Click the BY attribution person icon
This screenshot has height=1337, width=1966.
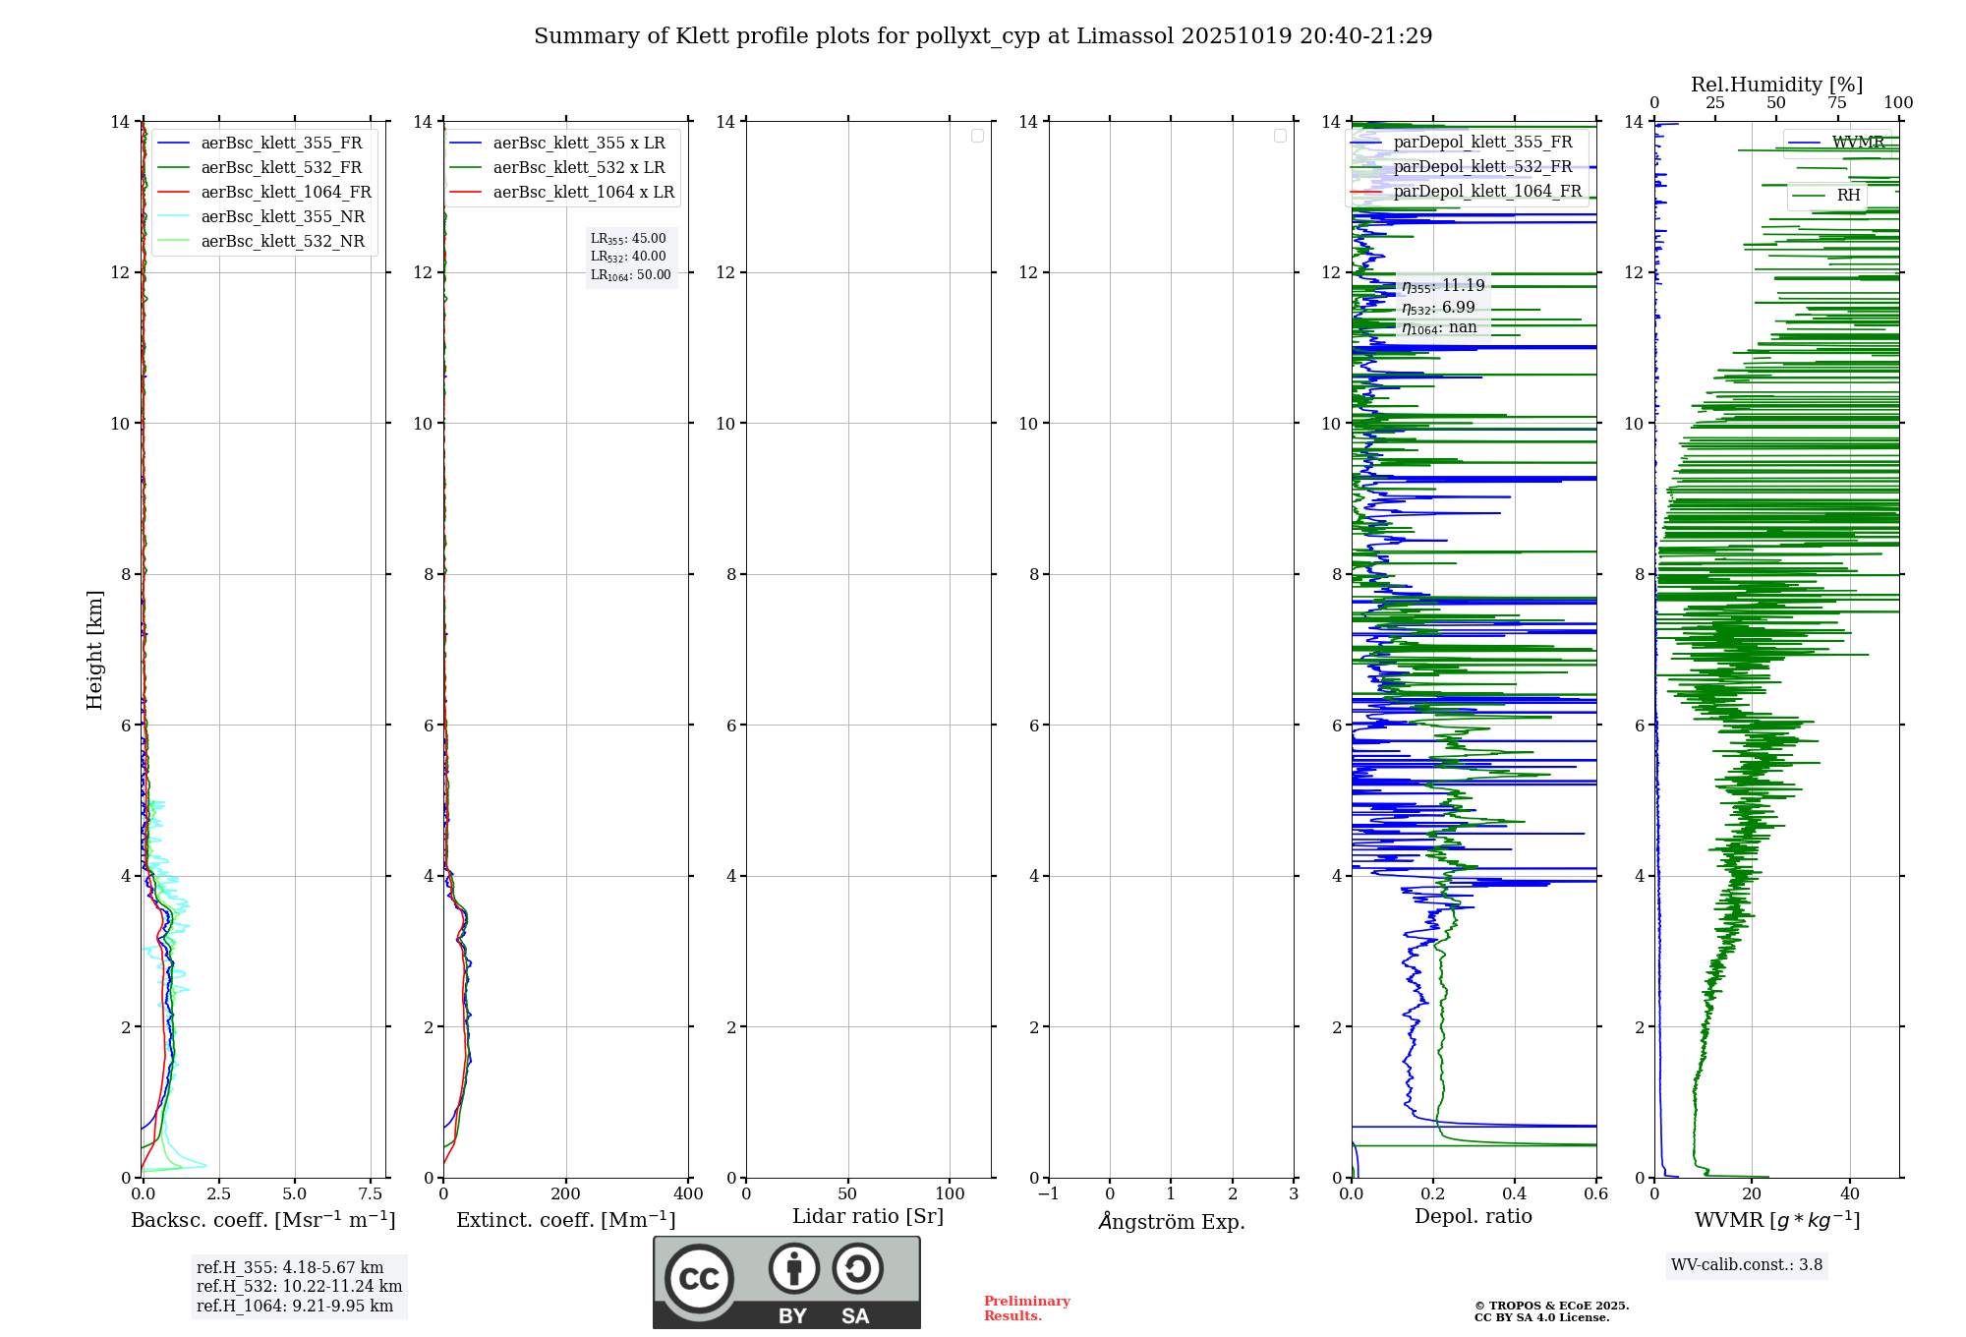[793, 1268]
